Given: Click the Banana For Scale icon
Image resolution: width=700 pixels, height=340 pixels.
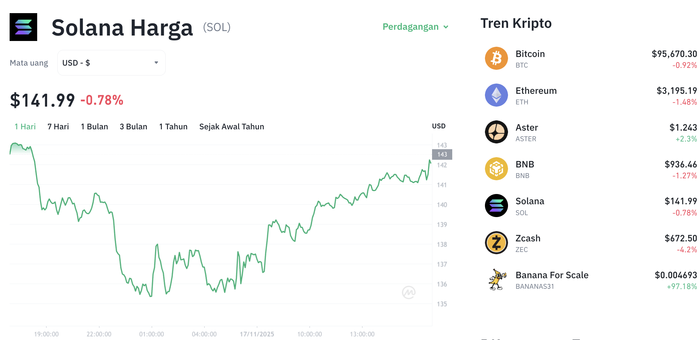Looking at the screenshot, I should 496,279.
